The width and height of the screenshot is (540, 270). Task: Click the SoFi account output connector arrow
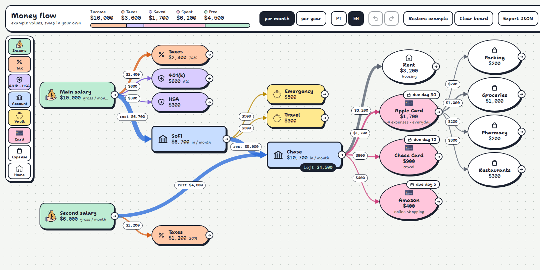[x=227, y=139]
